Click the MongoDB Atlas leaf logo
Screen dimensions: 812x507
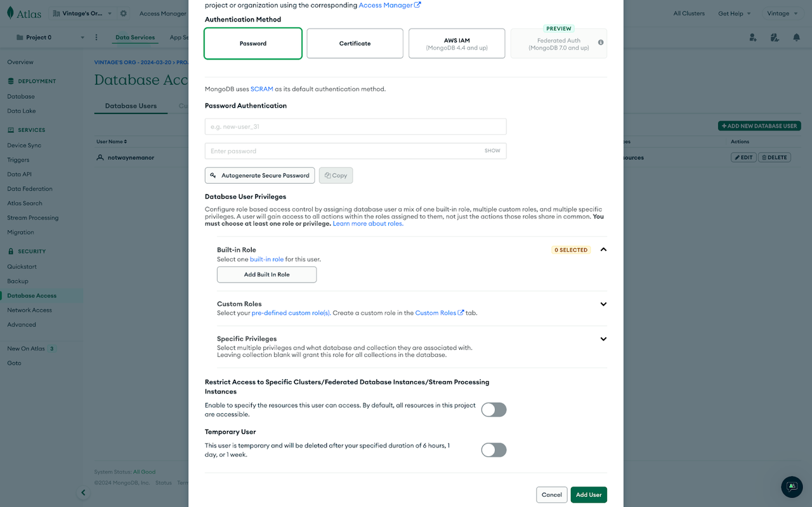9,13
